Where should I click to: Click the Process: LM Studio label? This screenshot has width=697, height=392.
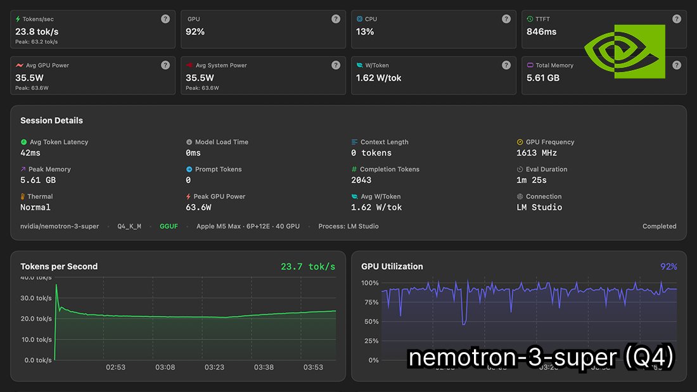coord(348,226)
